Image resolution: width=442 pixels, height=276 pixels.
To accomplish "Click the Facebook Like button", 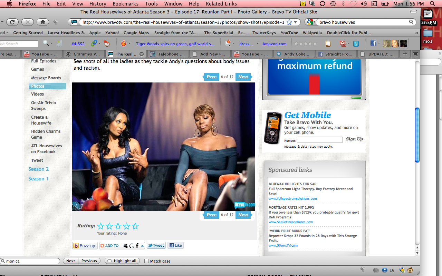I will point(175,246).
